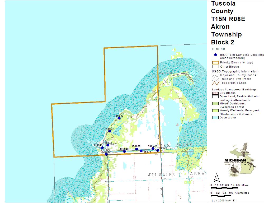Click the sampling point labeled 186636
Image resolution: width=264 pixels, height=203 pixels.
136,149
